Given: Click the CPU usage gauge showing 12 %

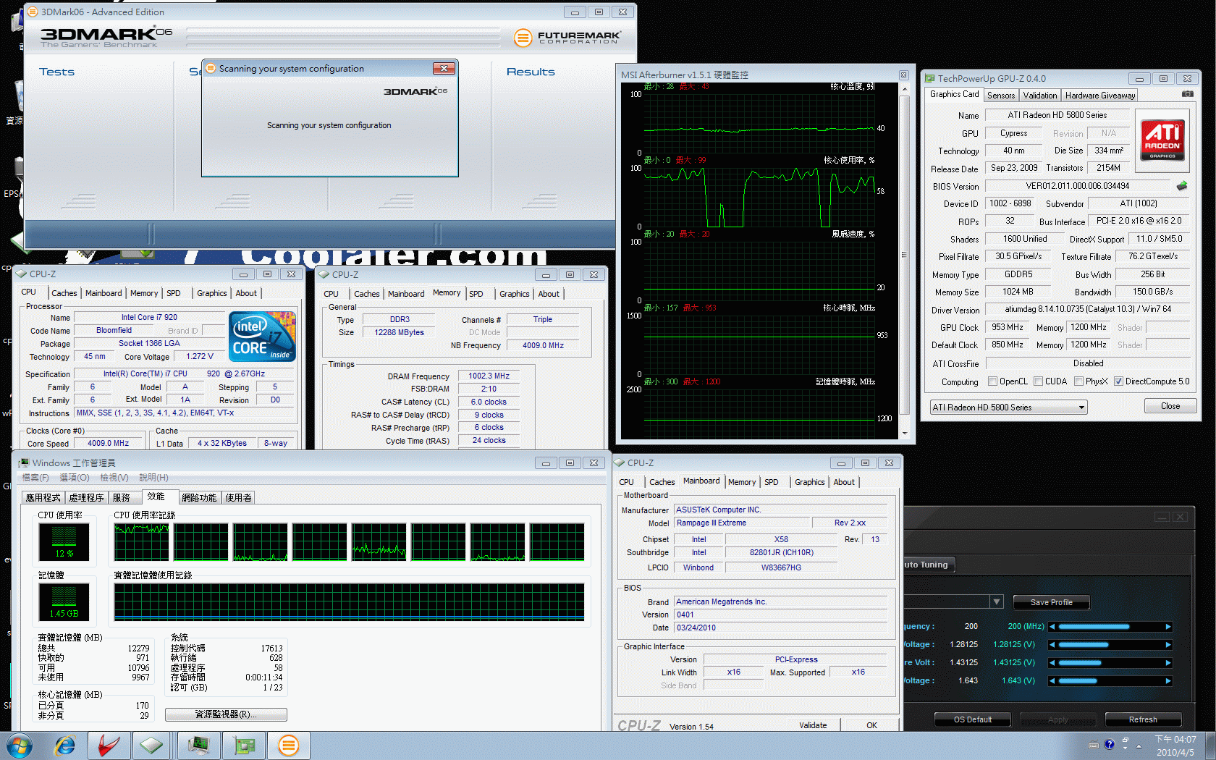Looking at the screenshot, I should tap(64, 541).
